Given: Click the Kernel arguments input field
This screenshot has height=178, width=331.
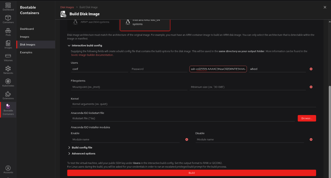Looking at the screenshot, I should [193, 104].
